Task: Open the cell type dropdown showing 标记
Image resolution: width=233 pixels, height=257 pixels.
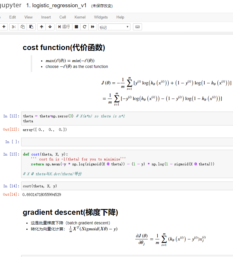Action: (x=114, y=27)
